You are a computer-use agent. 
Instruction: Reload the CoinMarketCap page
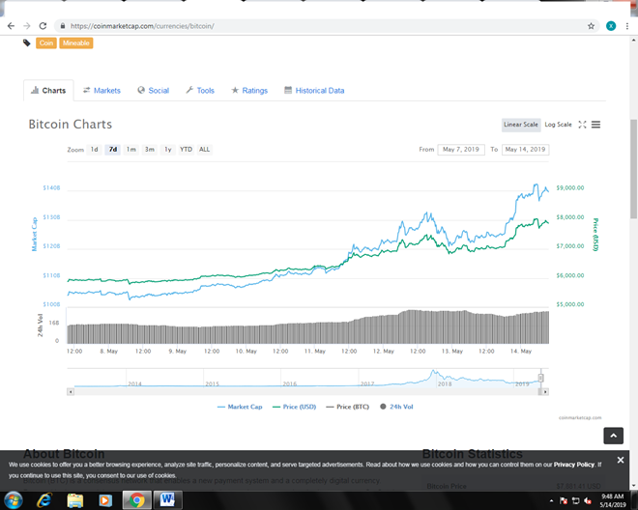[x=43, y=26]
